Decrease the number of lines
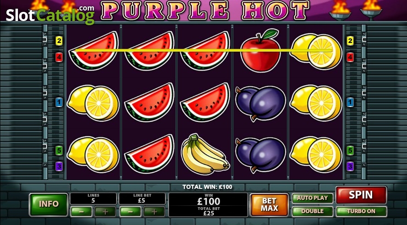407x225 pixels. pos(81,212)
